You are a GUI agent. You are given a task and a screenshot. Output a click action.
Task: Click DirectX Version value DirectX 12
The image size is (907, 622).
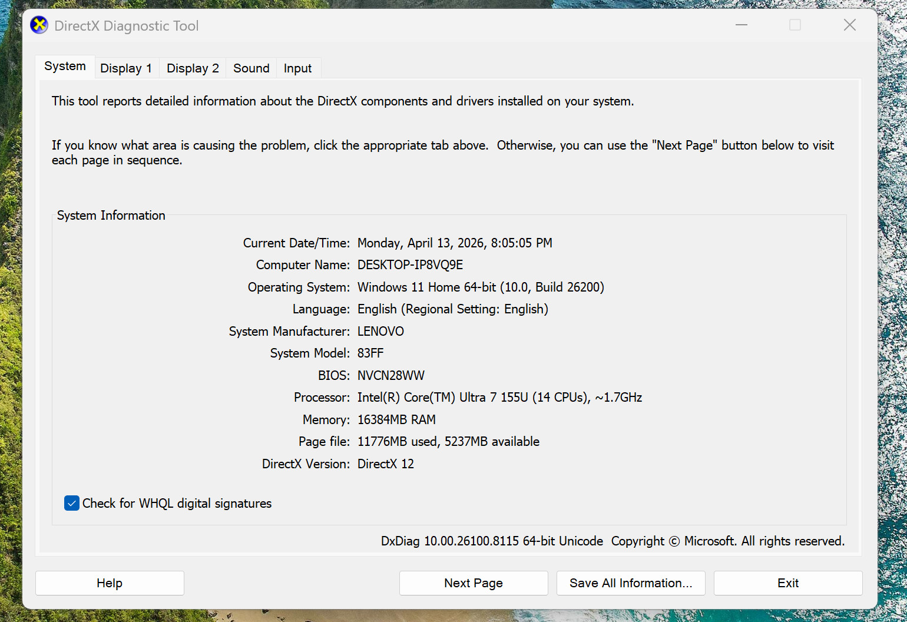tap(386, 464)
